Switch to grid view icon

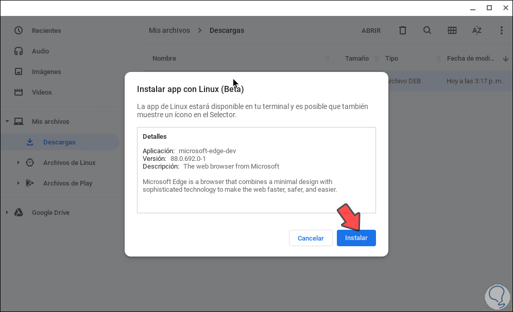click(452, 30)
